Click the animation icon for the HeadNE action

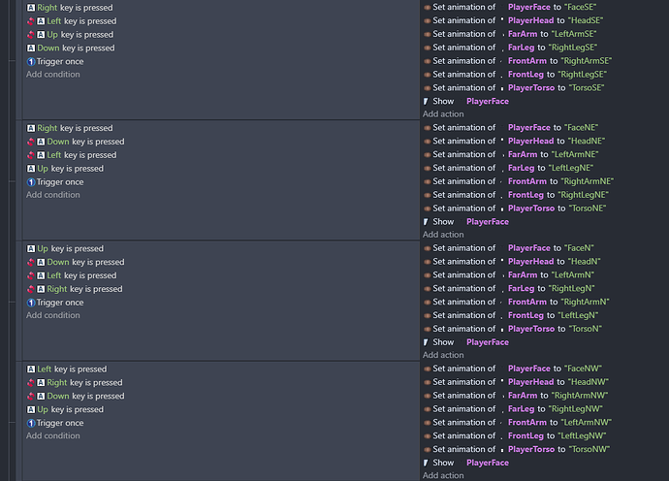[427, 142]
